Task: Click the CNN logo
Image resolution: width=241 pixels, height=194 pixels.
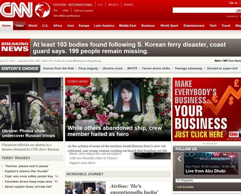Action: tap(16, 10)
